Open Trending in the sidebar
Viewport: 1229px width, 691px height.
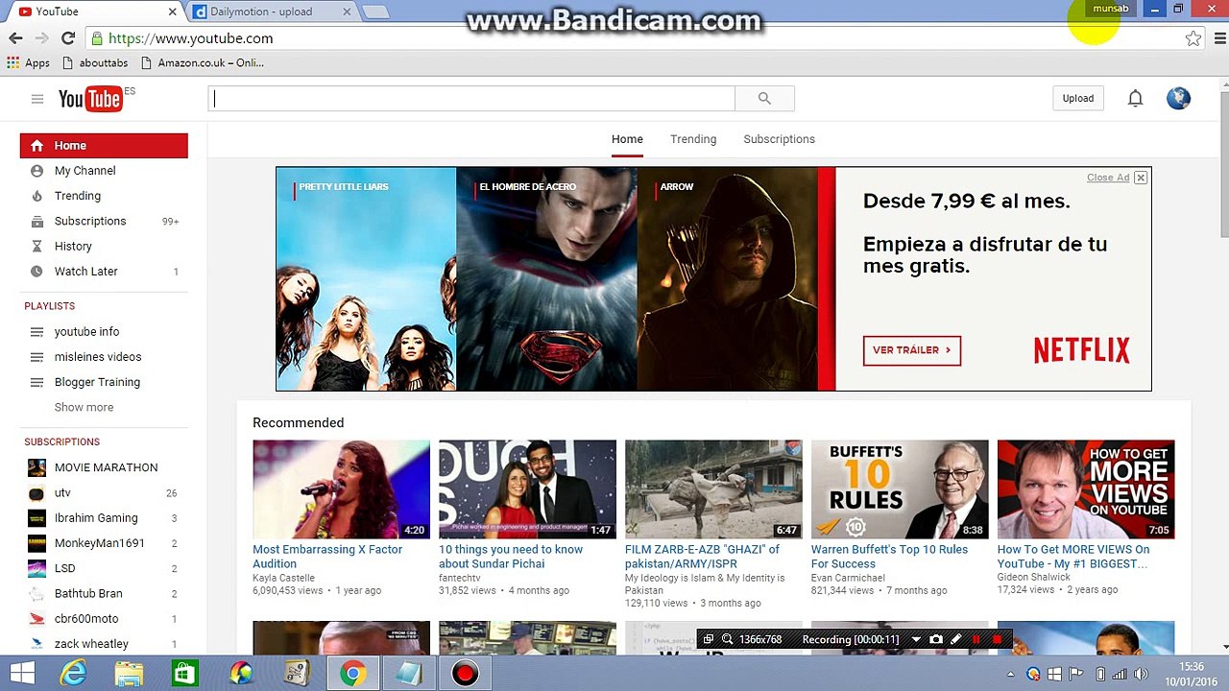click(x=104, y=196)
